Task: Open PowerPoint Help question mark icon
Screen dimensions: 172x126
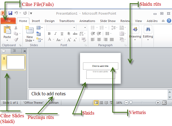Action: pyautogui.click(x=169, y=21)
